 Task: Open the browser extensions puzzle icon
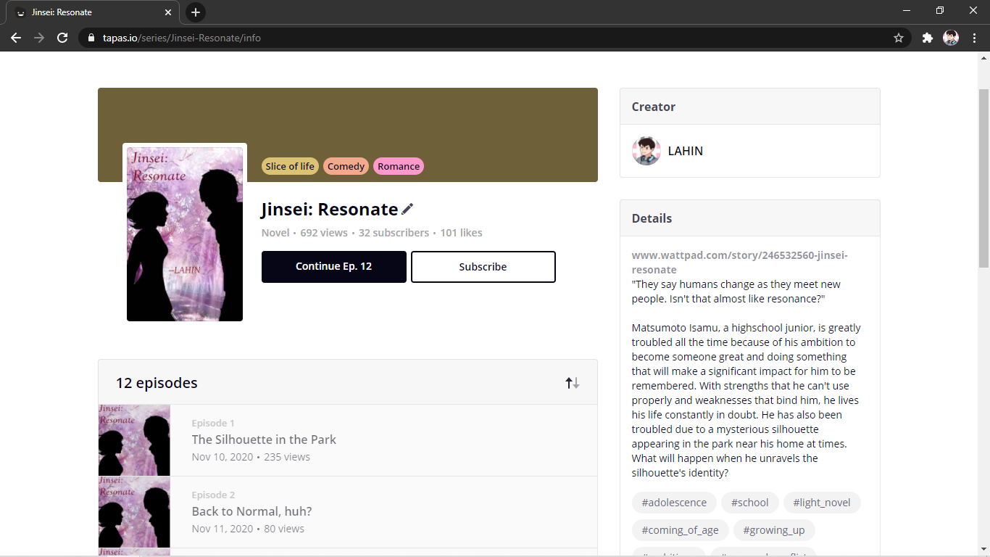tap(927, 38)
